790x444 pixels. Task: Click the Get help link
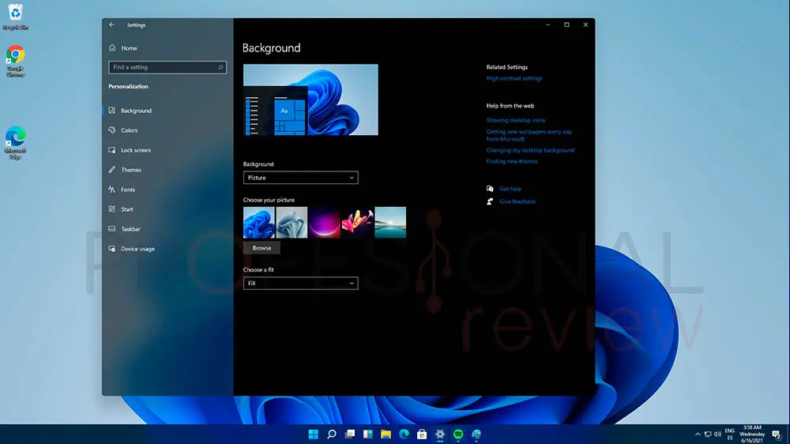[x=510, y=189]
